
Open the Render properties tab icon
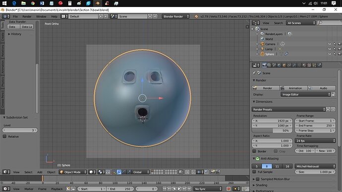pyautogui.click(x=264, y=65)
